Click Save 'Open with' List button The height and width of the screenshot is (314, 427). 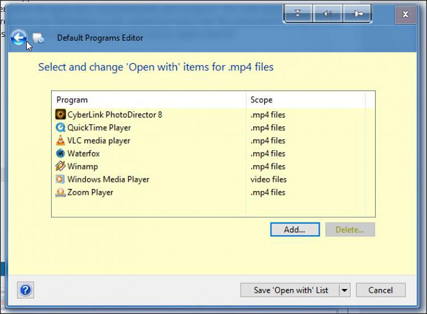pos(290,290)
